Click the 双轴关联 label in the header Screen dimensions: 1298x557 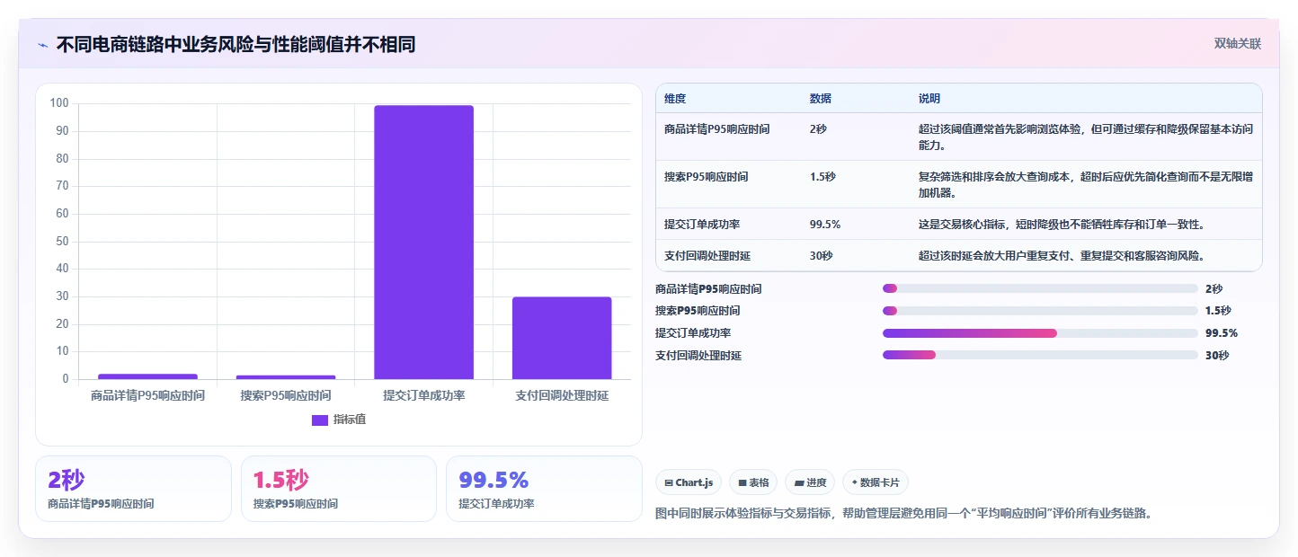(x=1238, y=44)
